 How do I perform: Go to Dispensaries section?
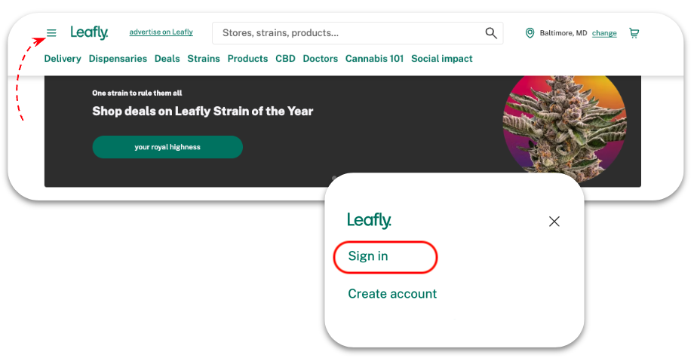tap(118, 59)
